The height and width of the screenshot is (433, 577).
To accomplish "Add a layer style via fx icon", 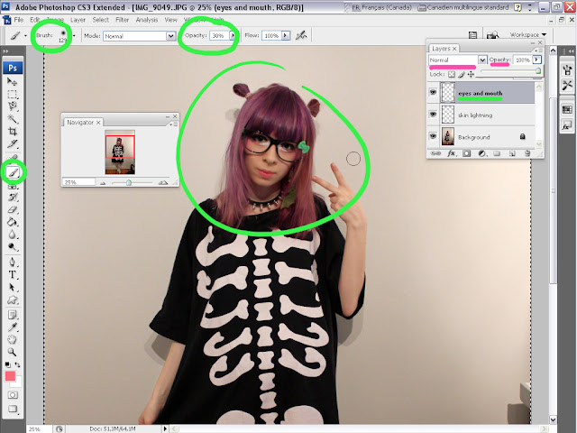I will tap(452, 153).
